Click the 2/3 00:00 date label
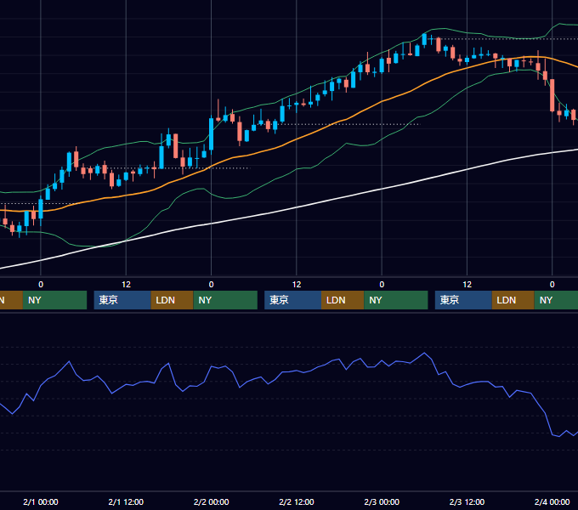This screenshot has height=510, width=578. pos(382,501)
